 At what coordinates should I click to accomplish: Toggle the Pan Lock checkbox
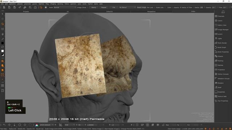[x=154, y=7]
